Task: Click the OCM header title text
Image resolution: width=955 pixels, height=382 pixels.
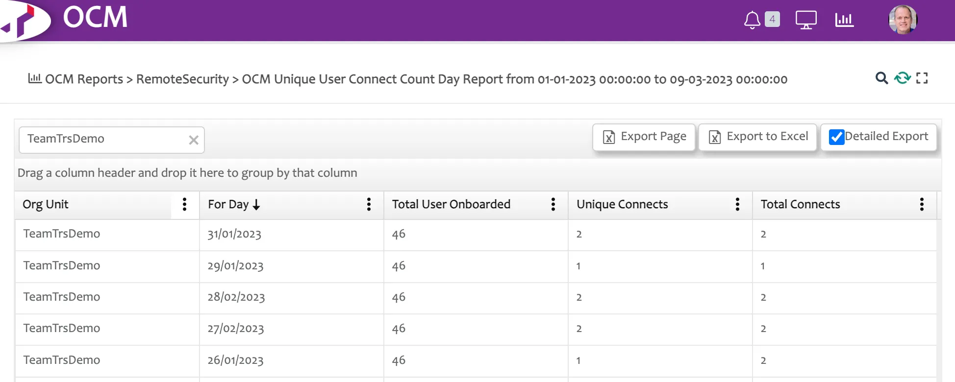Action: [95, 18]
